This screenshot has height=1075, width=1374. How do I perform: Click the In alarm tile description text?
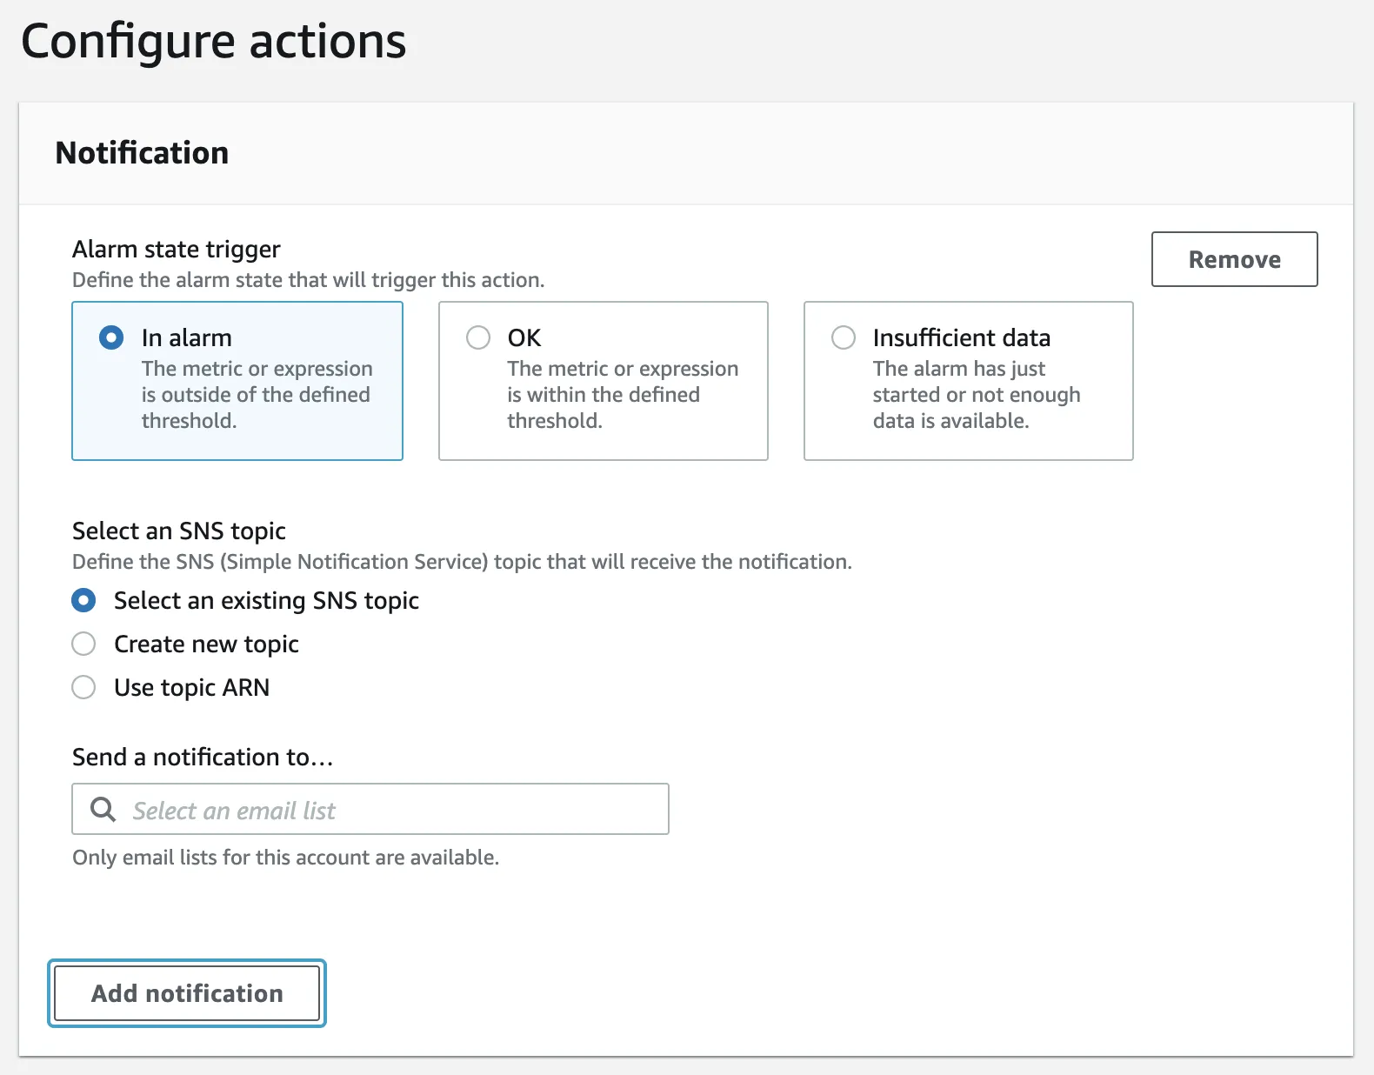[x=257, y=395]
